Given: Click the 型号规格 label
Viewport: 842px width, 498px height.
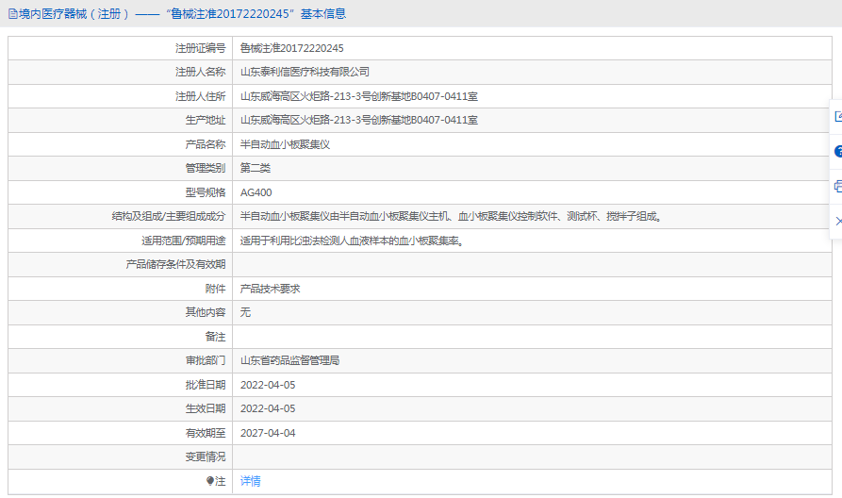Looking at the screenshot, I should (206, 192).
